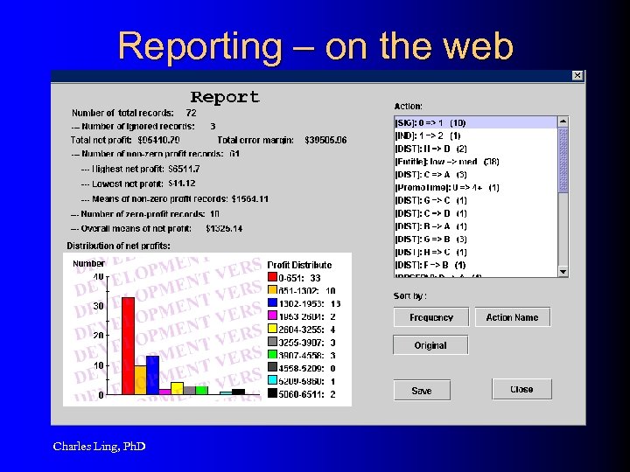This screenshot has width=630, height=472.
Task: Click the Action list scroll-down arrow
Action: pyautogui.click(x=563, y=272)
